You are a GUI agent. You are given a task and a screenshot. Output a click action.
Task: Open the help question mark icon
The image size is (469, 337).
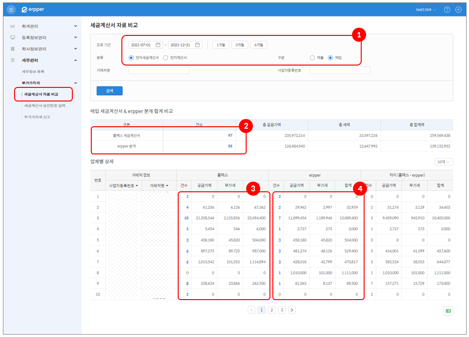pos(447,10)
